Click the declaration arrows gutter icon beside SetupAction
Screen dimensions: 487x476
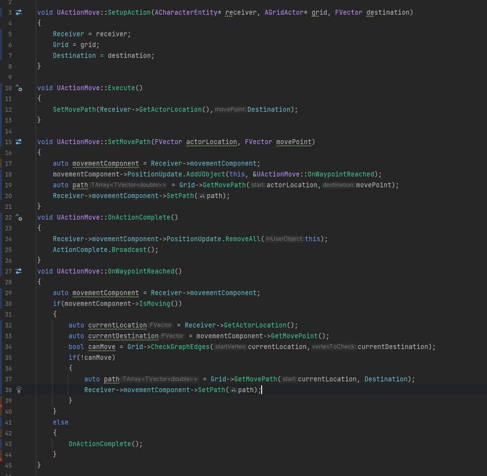click(19, 12)
